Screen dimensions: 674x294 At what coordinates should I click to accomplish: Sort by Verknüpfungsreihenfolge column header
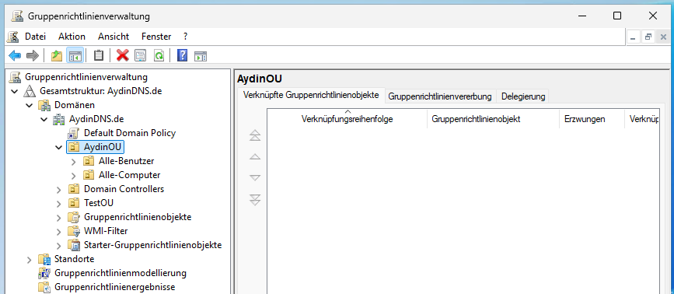coord(347,119)
